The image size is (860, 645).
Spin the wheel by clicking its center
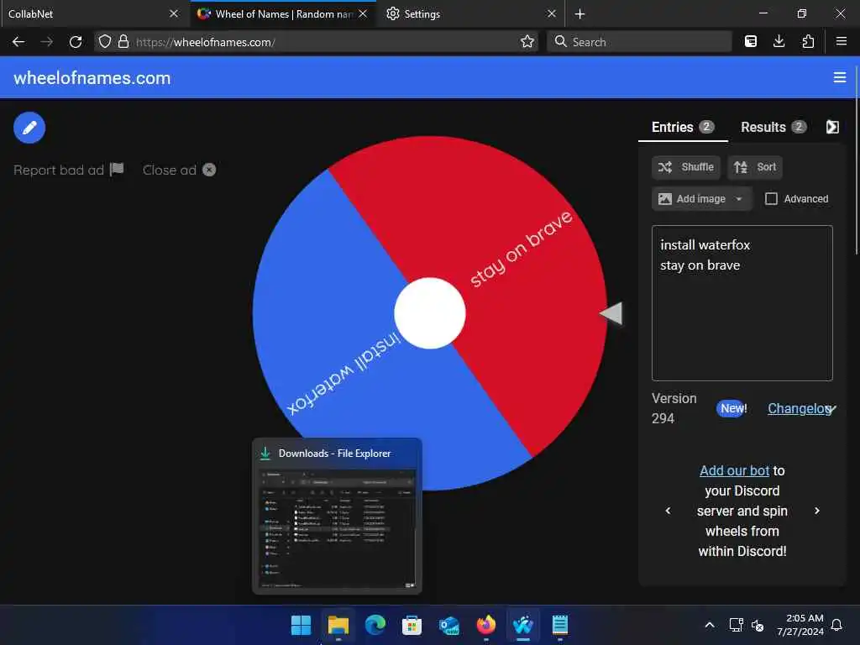429,313
